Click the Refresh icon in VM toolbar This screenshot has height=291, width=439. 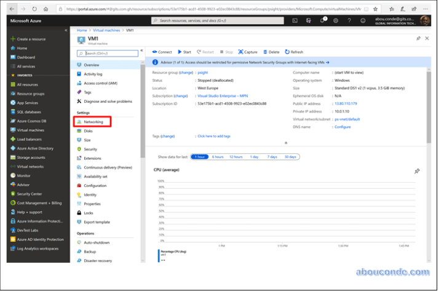(293, 52)
